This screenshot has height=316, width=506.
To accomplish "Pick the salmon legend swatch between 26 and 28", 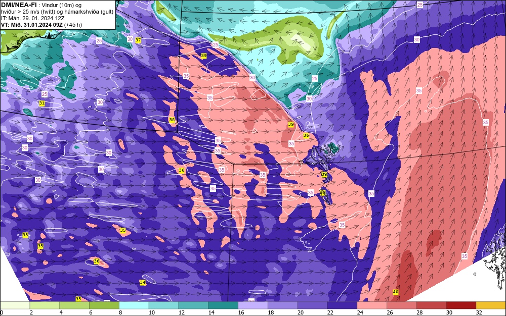I will pos(401,305).
